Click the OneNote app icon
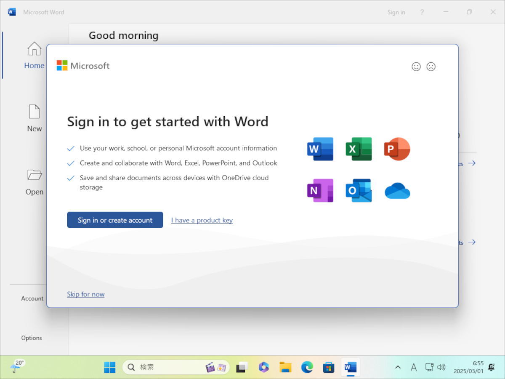Screen dimensions: 505x379 click(320, 191)
